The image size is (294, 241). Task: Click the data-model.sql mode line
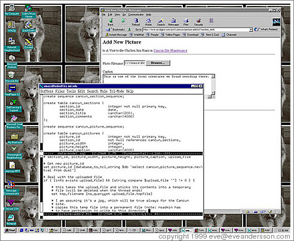[x=123, y=154]
